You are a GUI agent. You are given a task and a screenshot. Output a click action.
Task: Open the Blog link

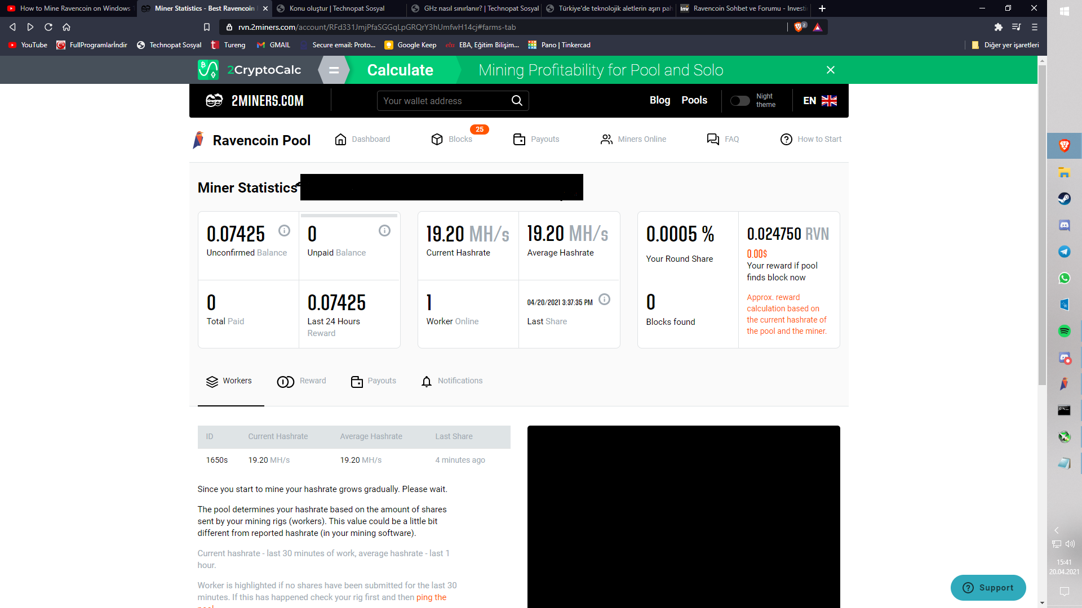pyautogui.click(x=659, y=100)
